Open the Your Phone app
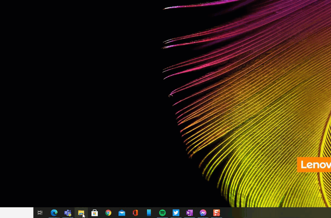331x218 pixels. [149, 213]
